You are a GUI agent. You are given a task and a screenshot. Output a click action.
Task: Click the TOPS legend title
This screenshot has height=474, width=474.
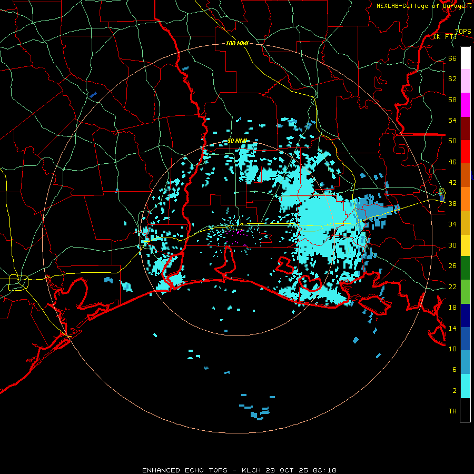tap(463, 31)
